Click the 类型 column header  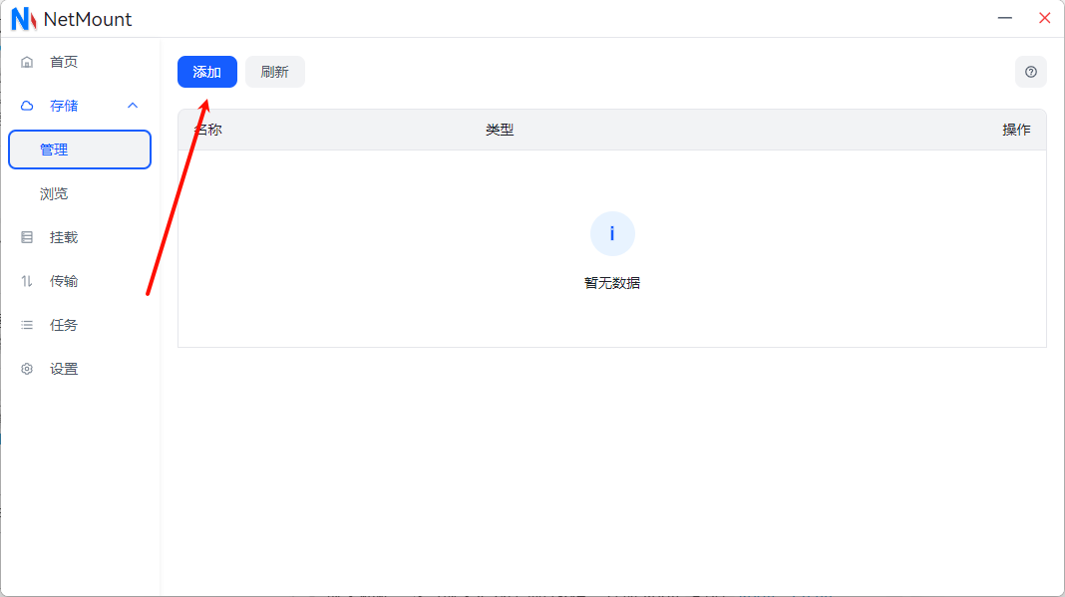500,130
